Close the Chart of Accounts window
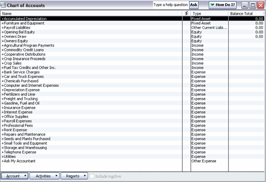This screenshot has height=182, width=266. point(261,5)
